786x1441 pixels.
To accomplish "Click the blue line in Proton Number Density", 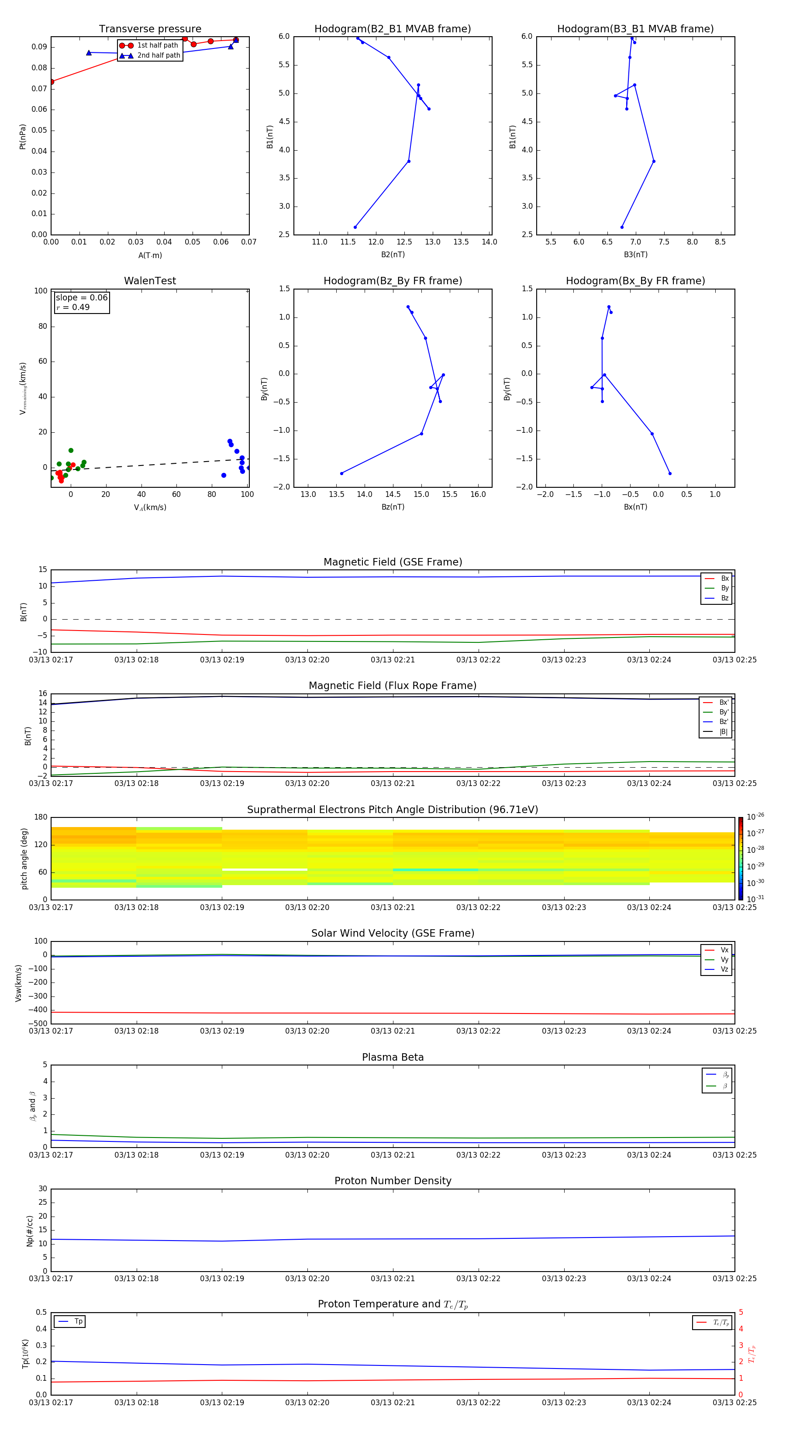I will point(393,1239).
